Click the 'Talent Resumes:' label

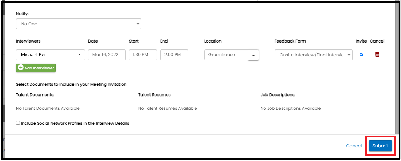click(155, 95)
